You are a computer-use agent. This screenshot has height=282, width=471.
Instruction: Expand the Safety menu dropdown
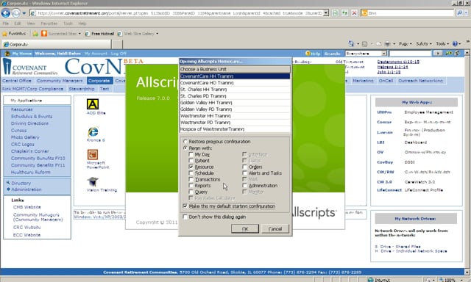pyautogui.click(x=424, y=44)
